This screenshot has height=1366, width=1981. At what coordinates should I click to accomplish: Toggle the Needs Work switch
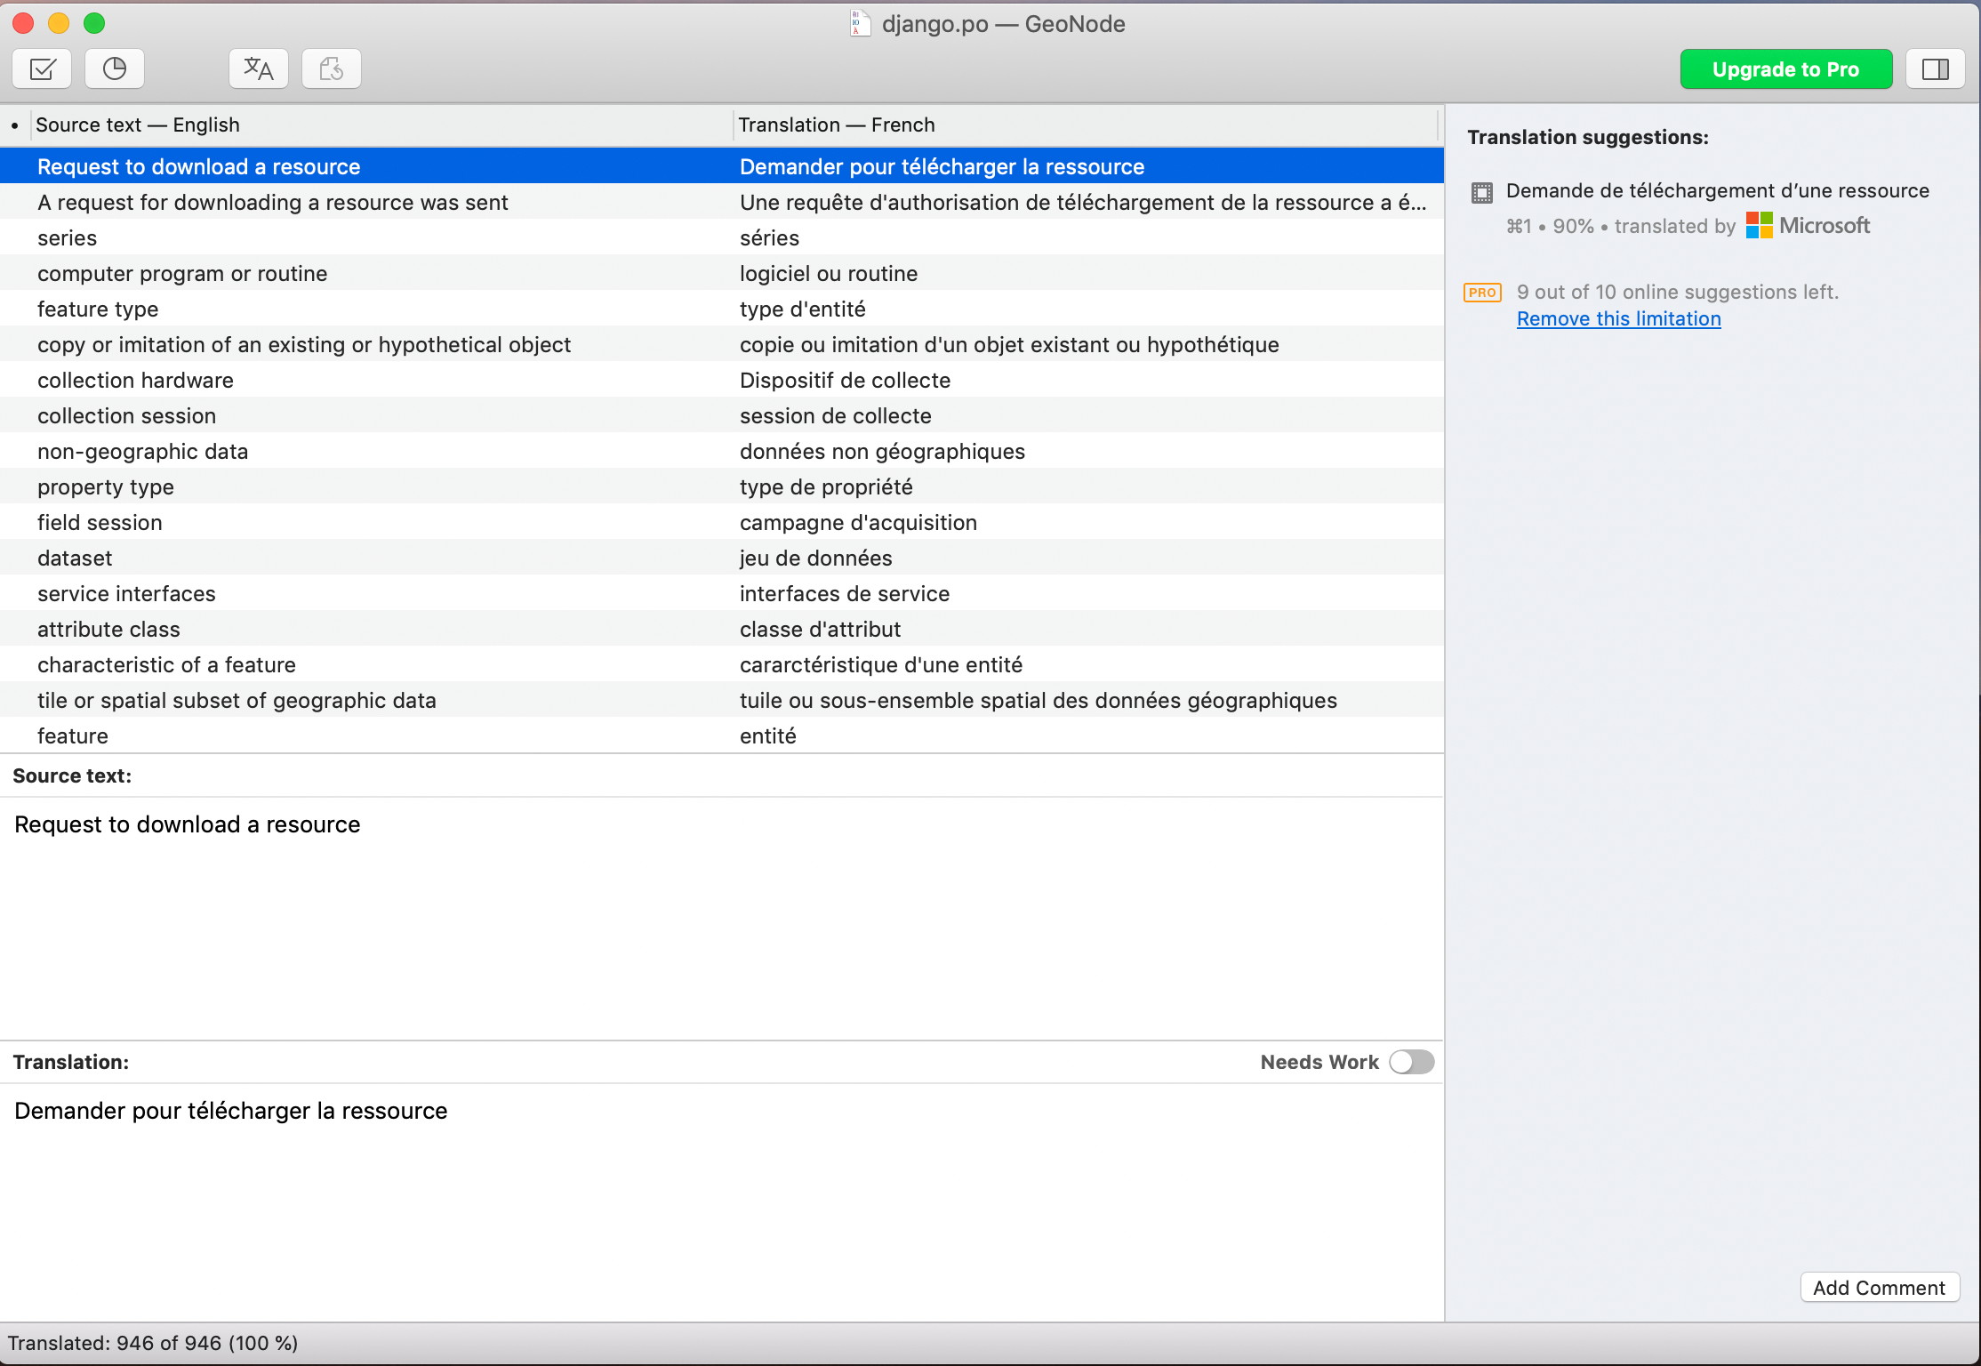pos(1412,1062)
